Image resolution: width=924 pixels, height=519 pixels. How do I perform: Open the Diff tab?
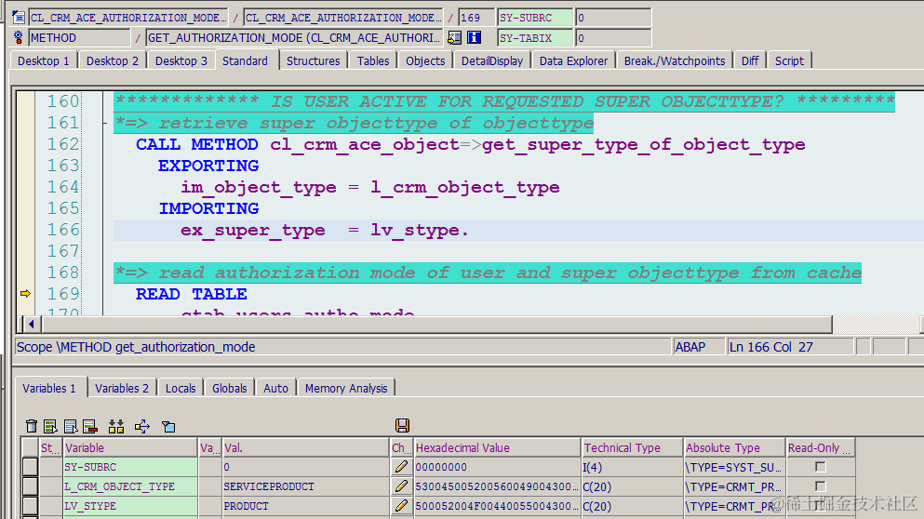point(750,60)
